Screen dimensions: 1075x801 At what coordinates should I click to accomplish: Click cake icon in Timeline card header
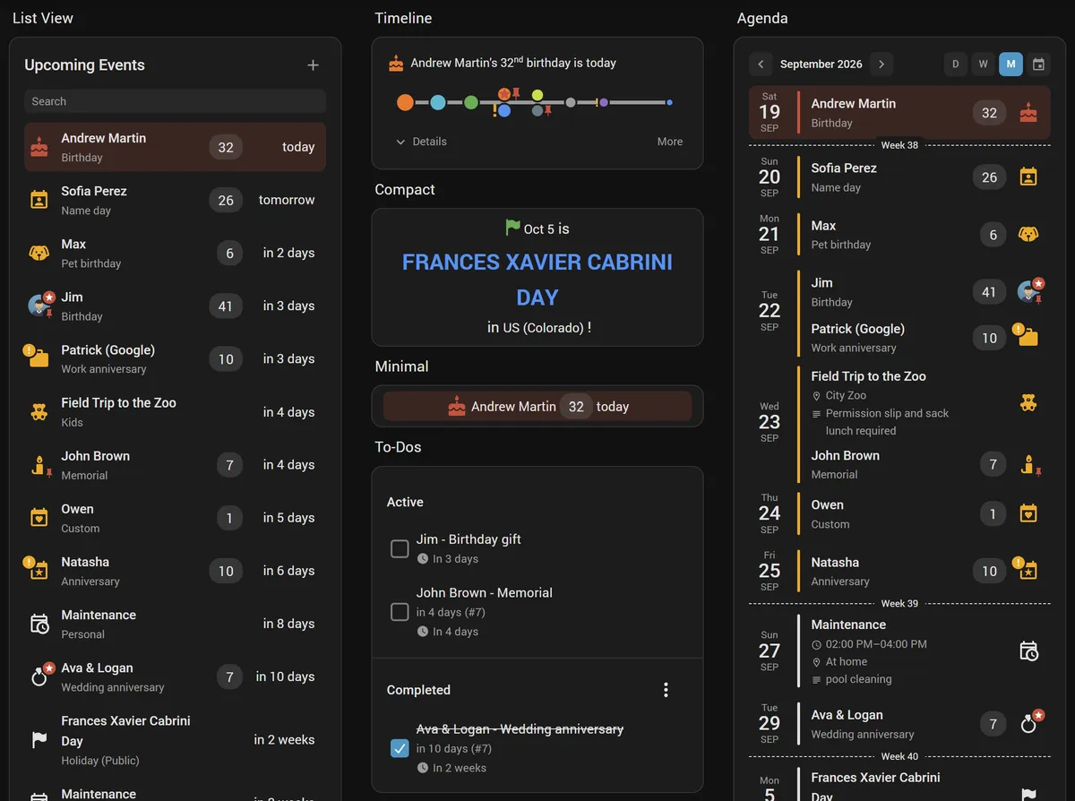(396, 64)
